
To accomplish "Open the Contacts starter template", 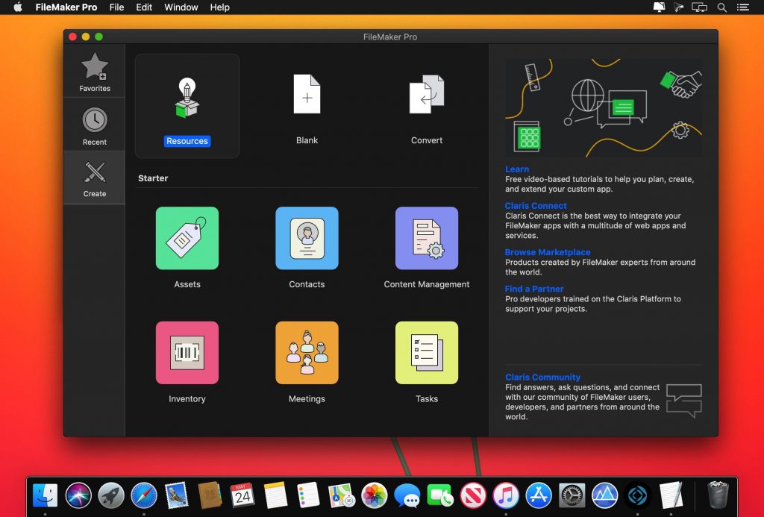I will tap(307, 239).
